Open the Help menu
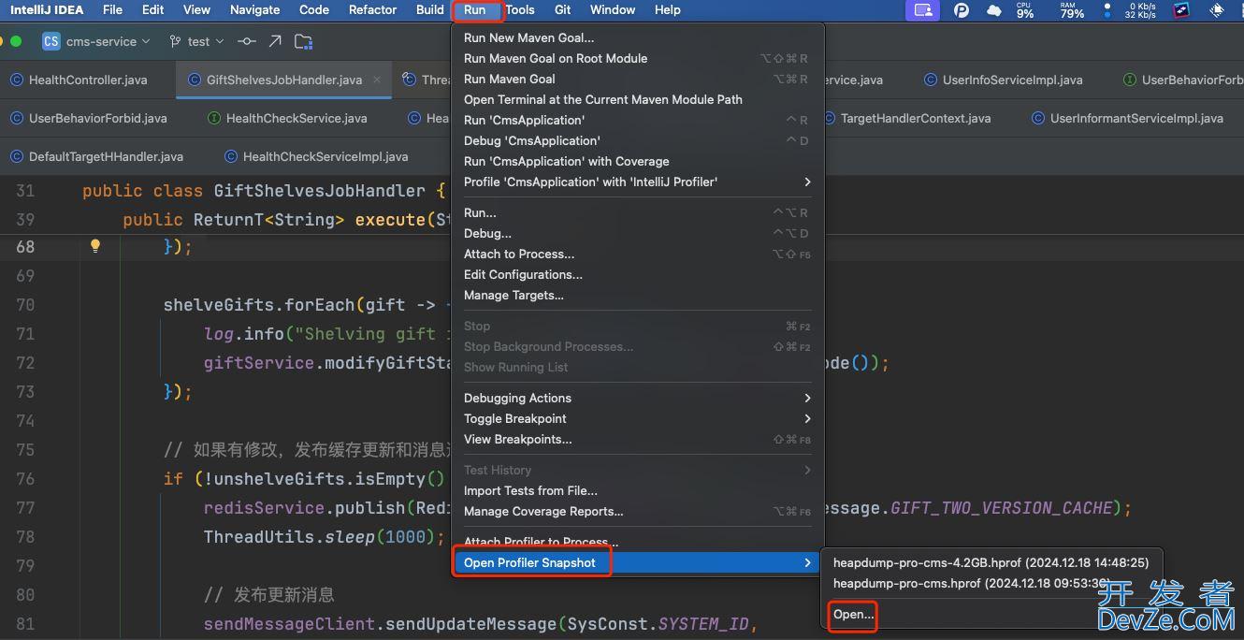The width and height of the screenshot is (1244, 640). click(x=667, y=9)
